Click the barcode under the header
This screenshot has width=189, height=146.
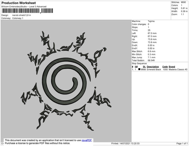[27, 11]
